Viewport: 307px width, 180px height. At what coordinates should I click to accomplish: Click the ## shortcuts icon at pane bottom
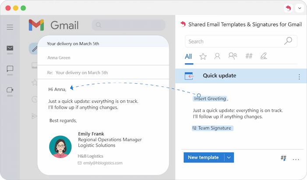(283, 158)
